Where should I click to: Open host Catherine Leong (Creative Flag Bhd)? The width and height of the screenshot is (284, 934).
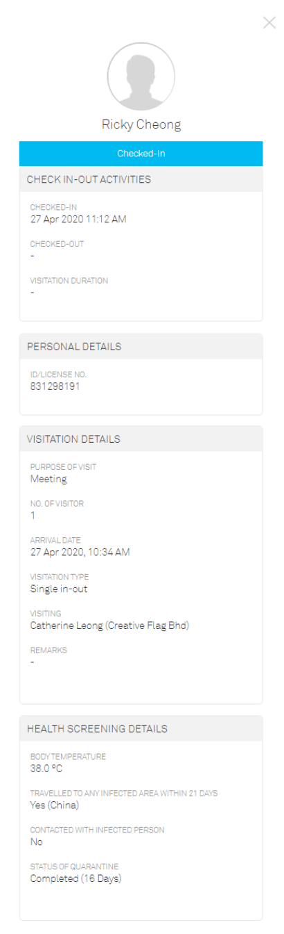[109, 625]
